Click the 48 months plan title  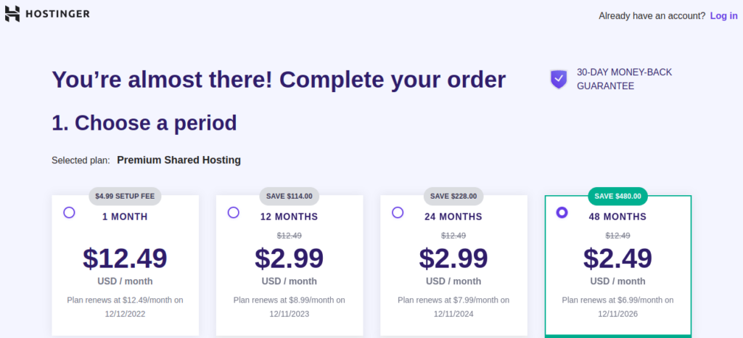[x=617, y=216]
